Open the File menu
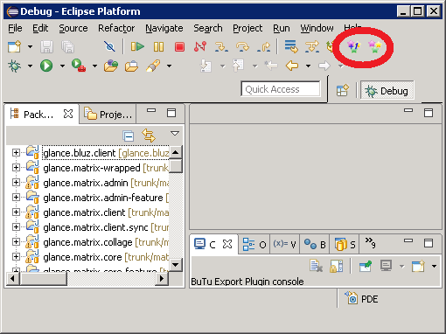 [15, 28]
